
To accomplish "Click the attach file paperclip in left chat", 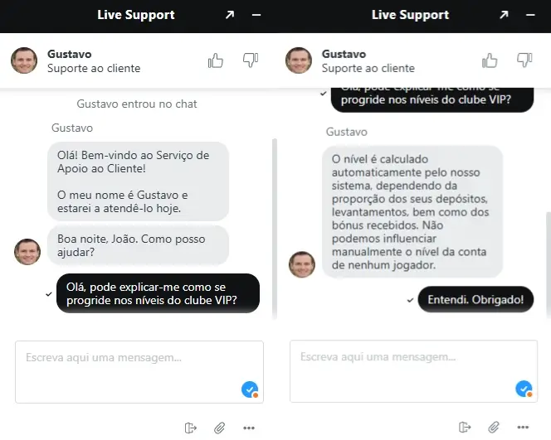I will click(220, 428).
